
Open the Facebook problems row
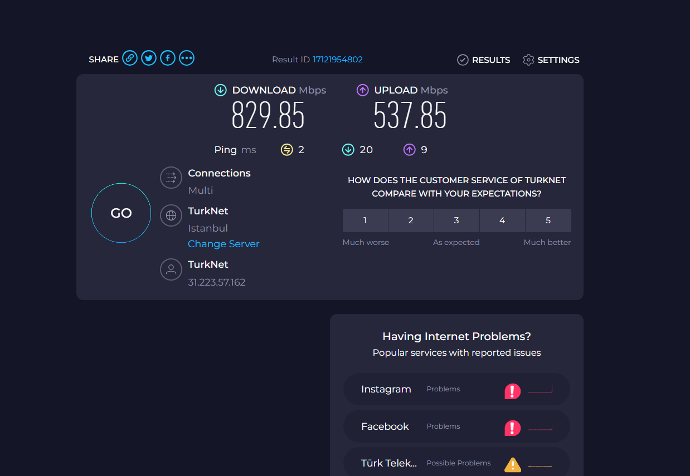(x=456, y=426)
